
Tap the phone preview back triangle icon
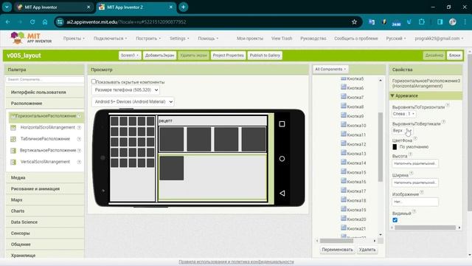(282, 193)
